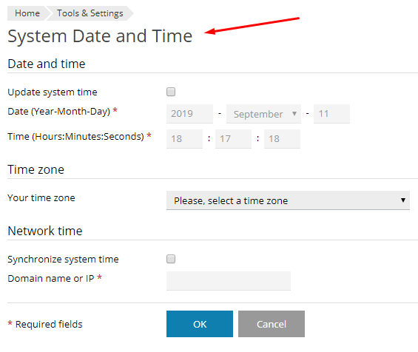Viewport: 418px width, 352px height.
Task: Select the seconds field in Time row
Action: click(x=282, y=139)
